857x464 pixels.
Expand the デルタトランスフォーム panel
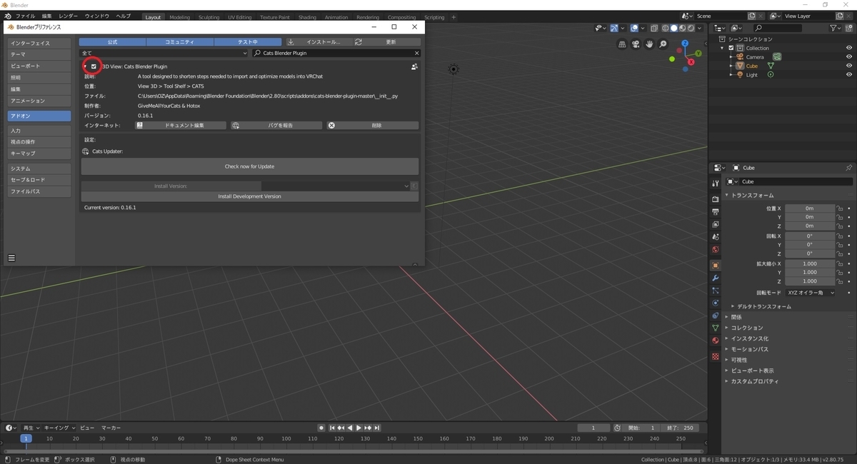(764, 306)
